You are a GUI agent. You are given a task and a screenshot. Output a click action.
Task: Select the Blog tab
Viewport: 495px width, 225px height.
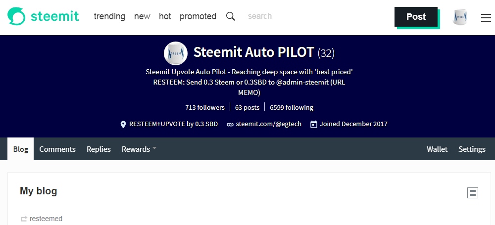tap(21, 149)
